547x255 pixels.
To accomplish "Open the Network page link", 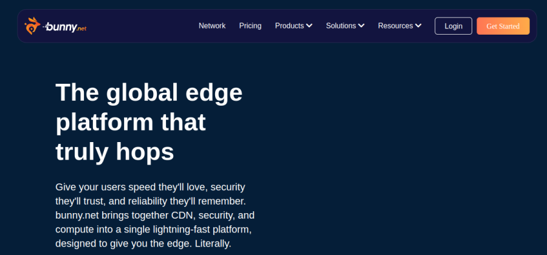I will tap(212, 25).
